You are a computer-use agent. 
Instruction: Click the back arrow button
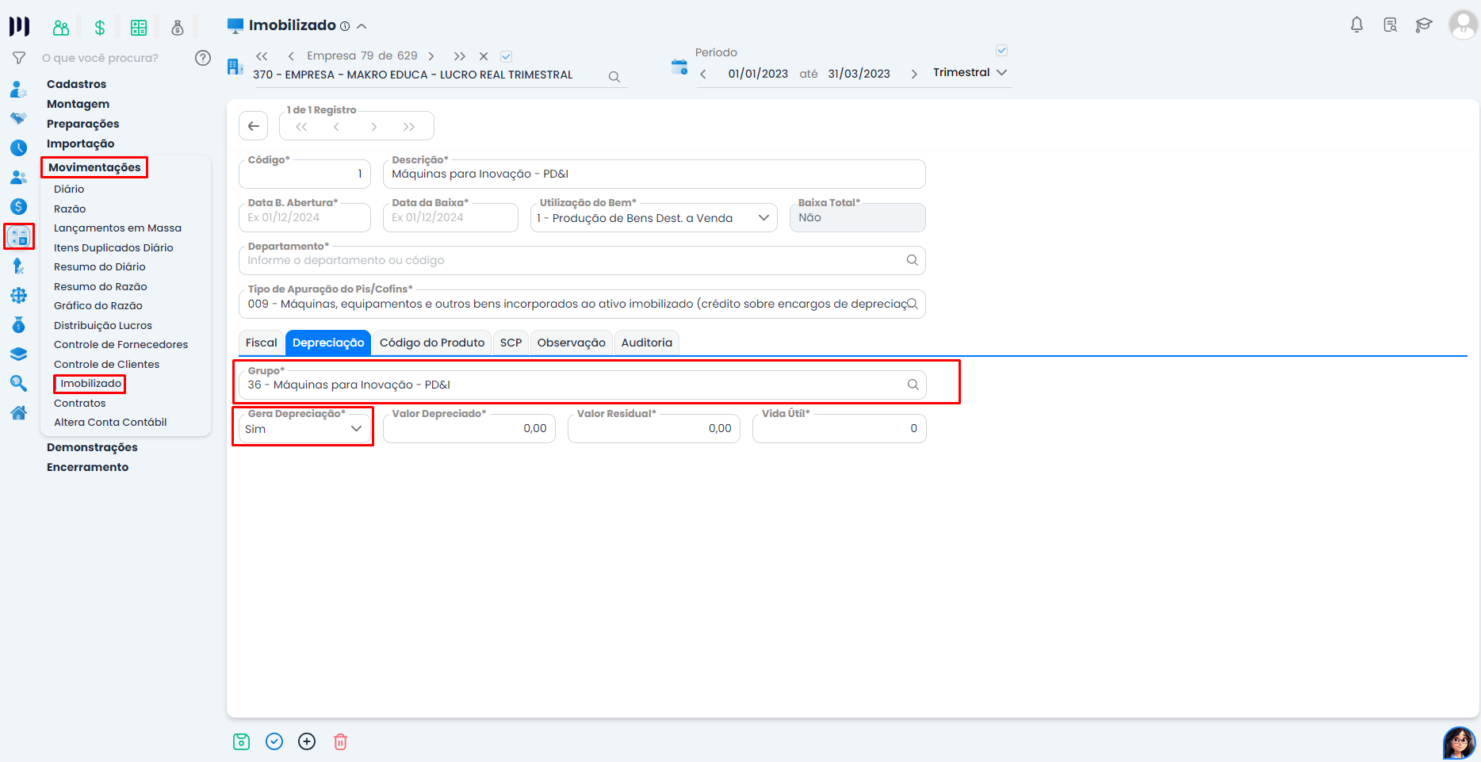point(254,126)
